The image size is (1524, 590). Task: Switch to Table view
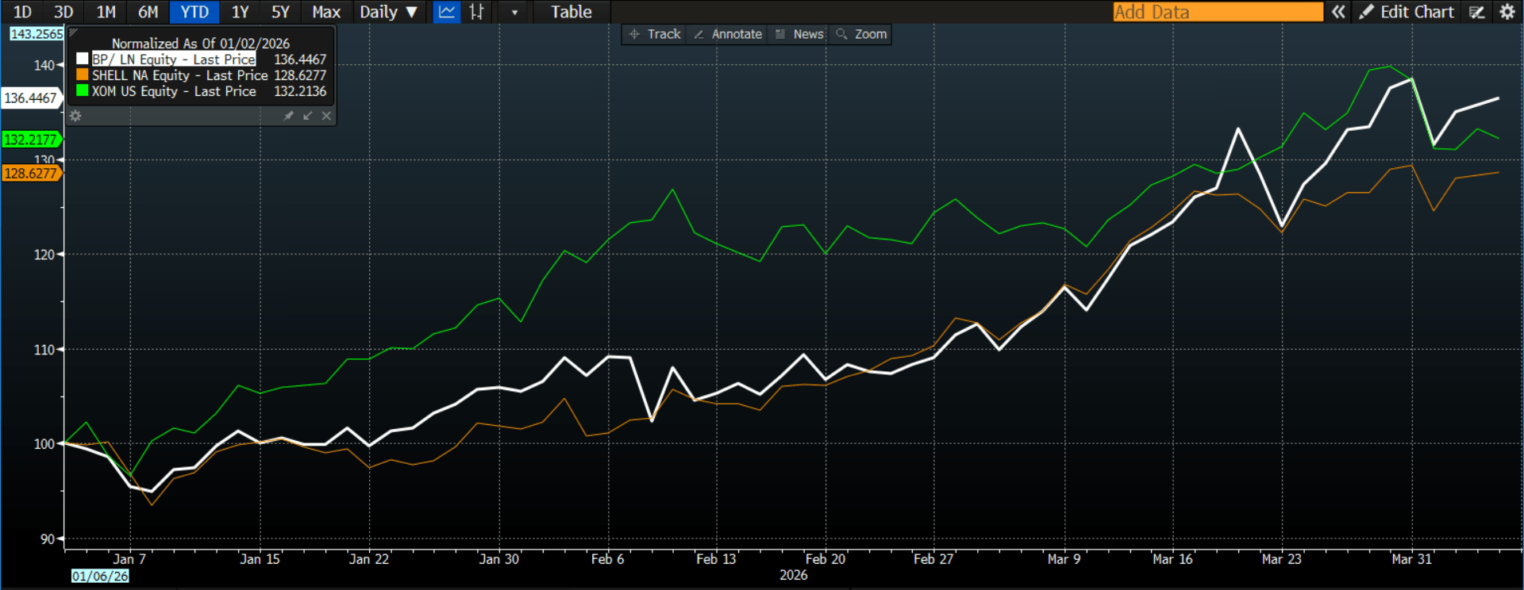[571, 12]
